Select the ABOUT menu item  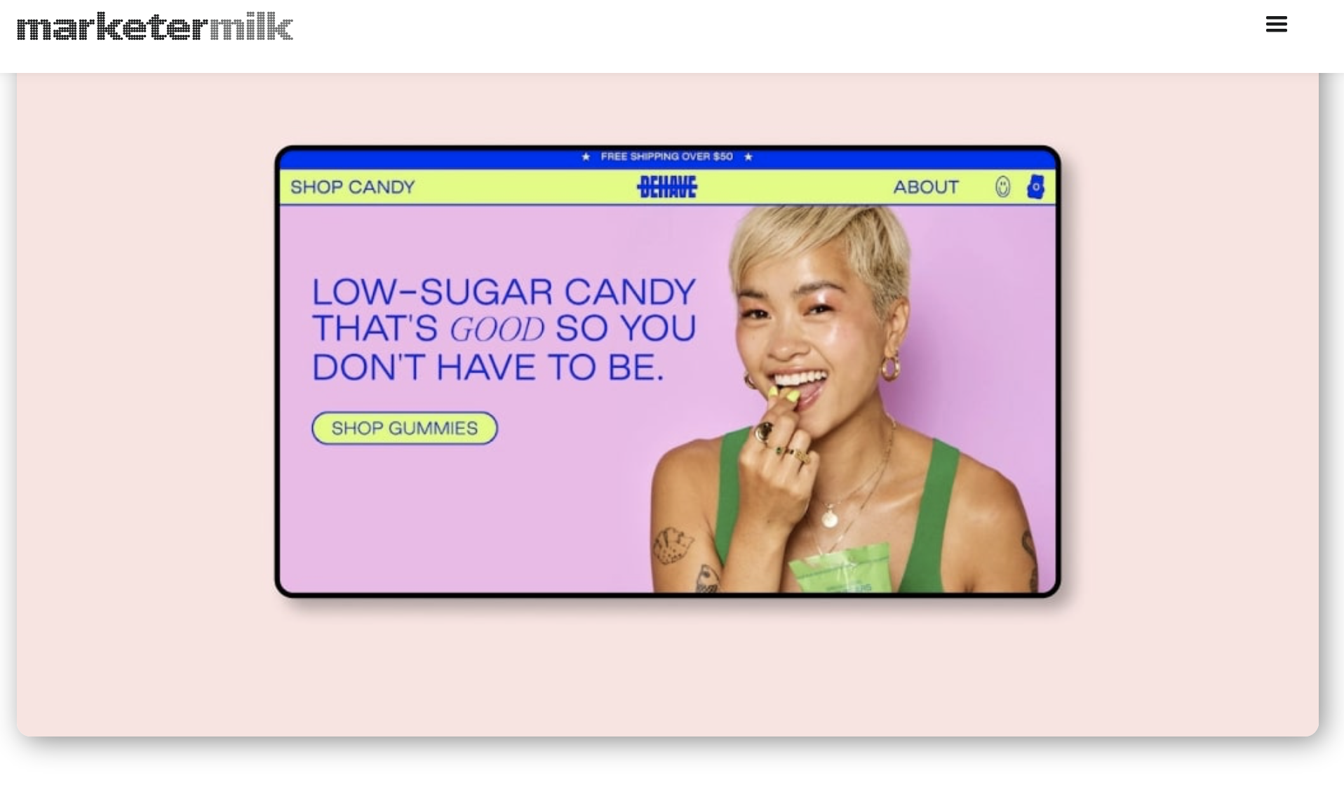(926, 187)
